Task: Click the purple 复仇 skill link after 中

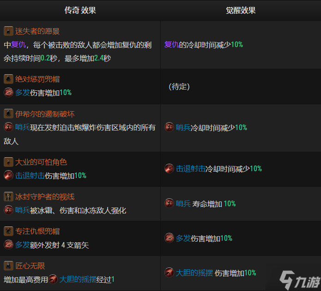Action: (18, 45)
